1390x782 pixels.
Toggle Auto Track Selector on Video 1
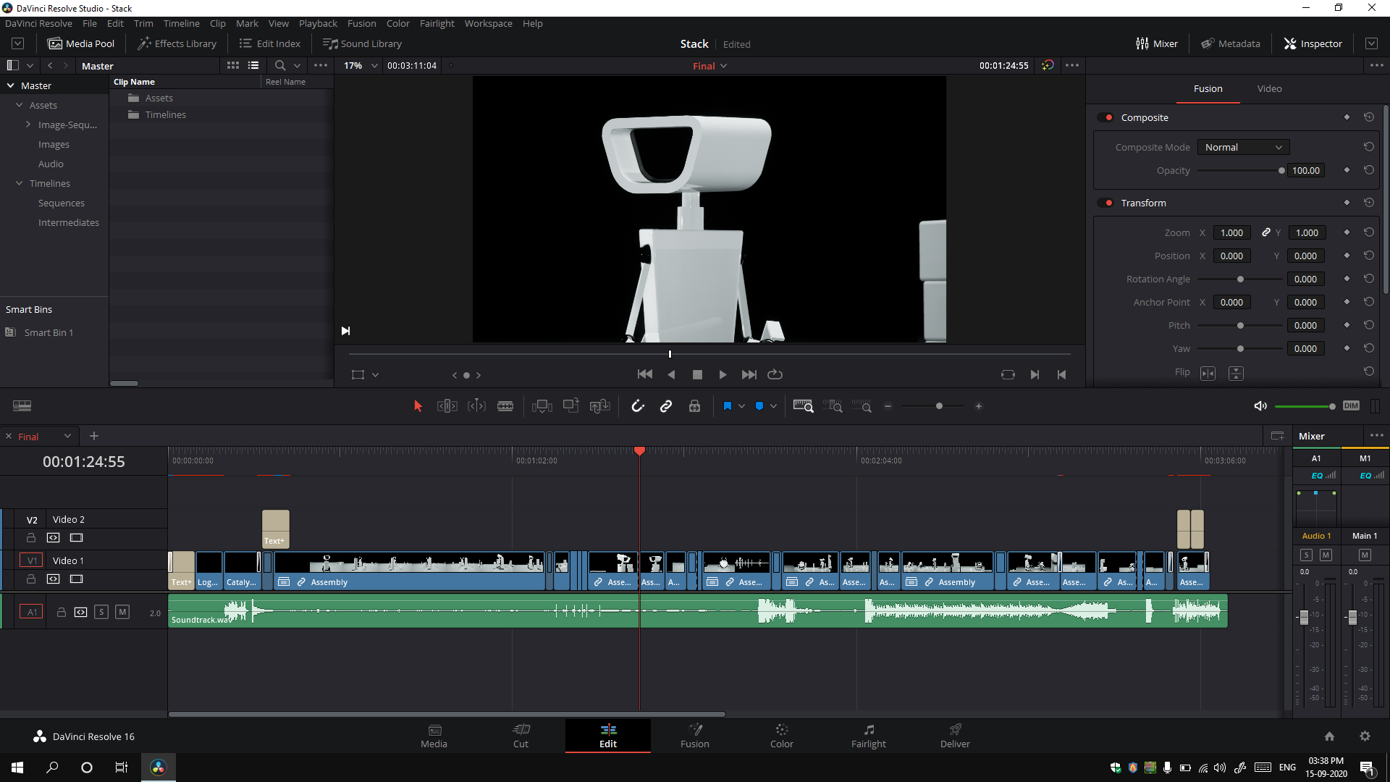54,579
